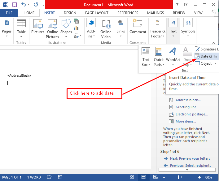Click the Repeat typing icon

click(36, 5)
